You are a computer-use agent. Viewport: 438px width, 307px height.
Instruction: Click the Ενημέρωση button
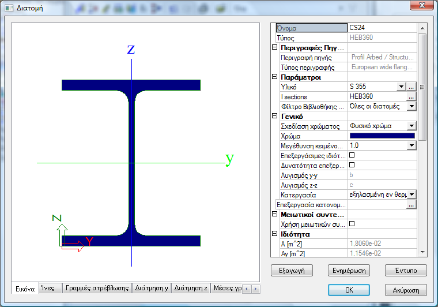[x=349, y=271]
